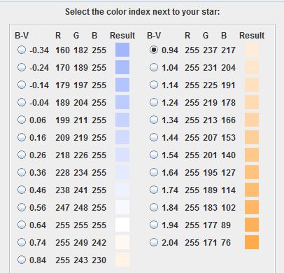Choose the 1.04 color index
This screenshot has width=284, height=273.
(x=154, y=67)
